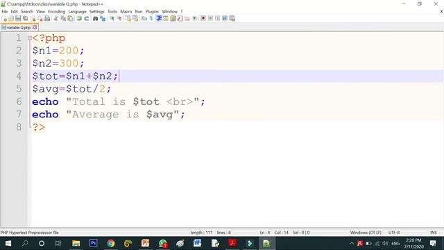Open the Encoding menu
The width and height of the screenshot is (444, 250).
pyautogui.click(x=57, y=12)
